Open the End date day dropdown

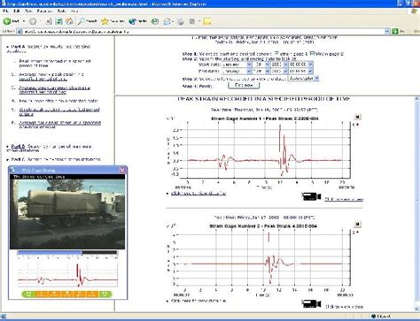click(261, 71)
